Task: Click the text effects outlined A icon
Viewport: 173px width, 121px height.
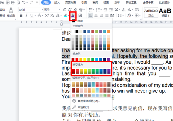Action: point(58,15)
